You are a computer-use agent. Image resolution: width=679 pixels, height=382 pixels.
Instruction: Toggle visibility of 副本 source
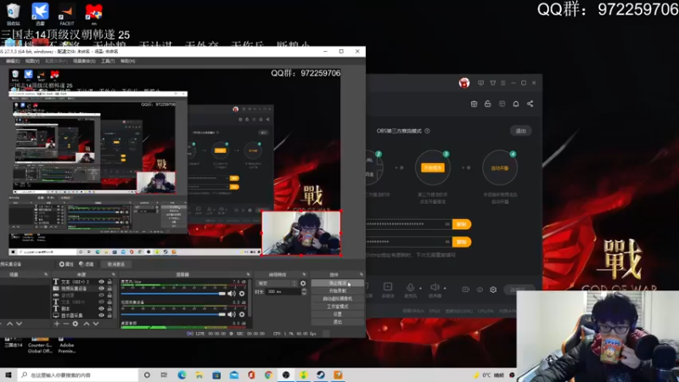[101, 308]
